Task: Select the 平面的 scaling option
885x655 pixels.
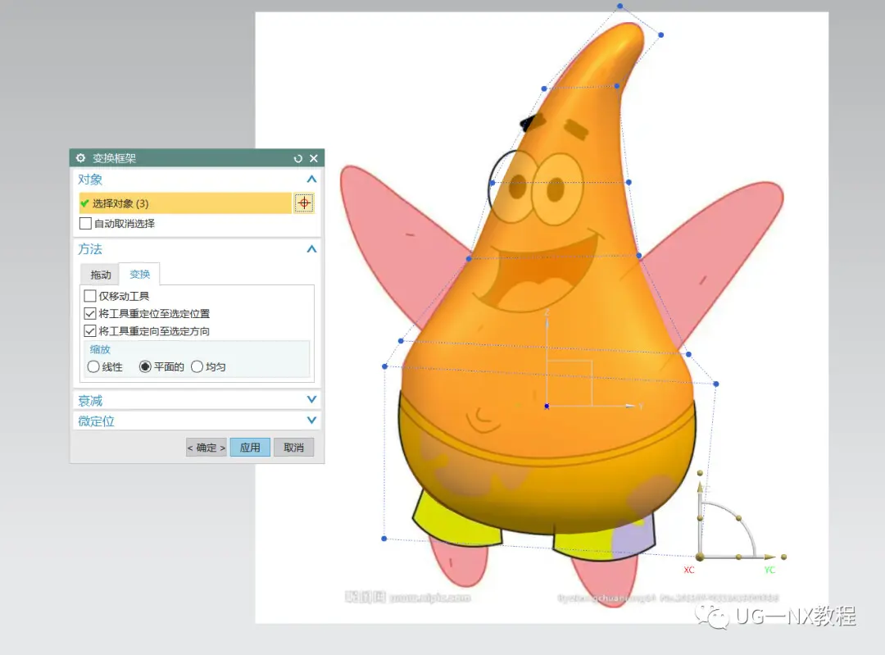Action: (x=145, y=367)
